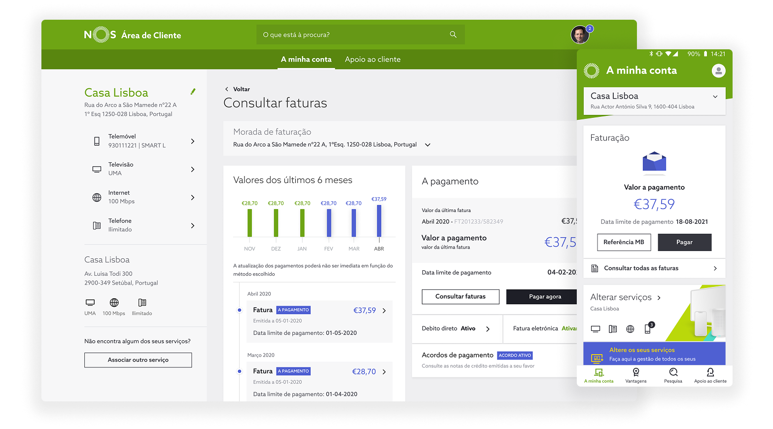Click the NOV €28,70 chart bar
The width and height of the screenshot is (773, 429).
pos(249,223)
